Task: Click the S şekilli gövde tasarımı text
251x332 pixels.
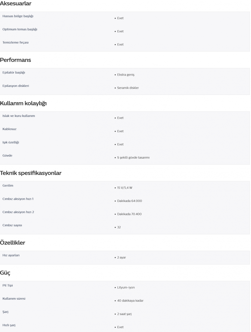Action: point(133,158)
